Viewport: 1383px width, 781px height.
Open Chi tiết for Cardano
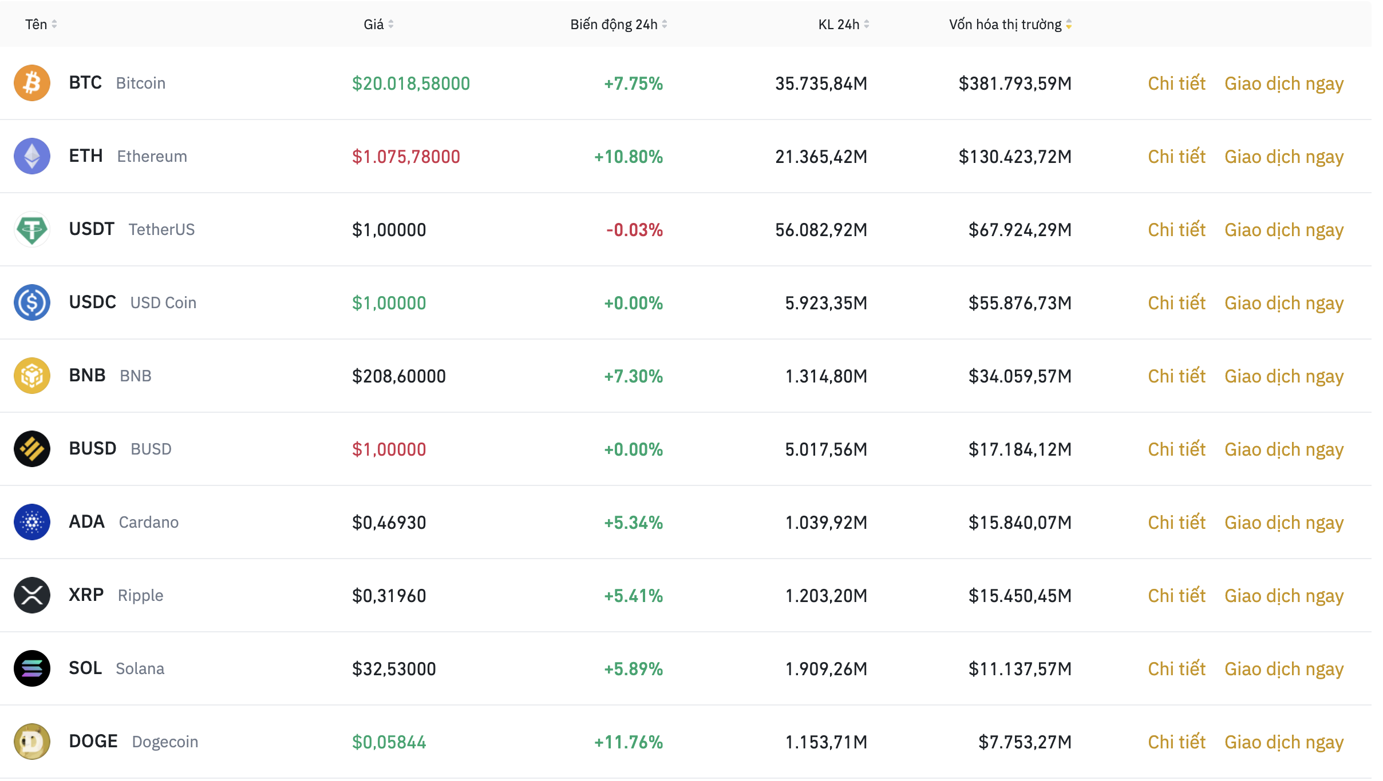click(1176, 523)
